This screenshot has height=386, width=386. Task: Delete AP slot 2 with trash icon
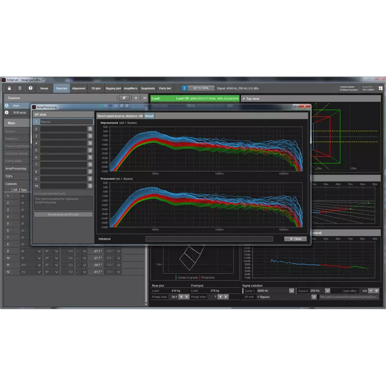tap(90, 129)
